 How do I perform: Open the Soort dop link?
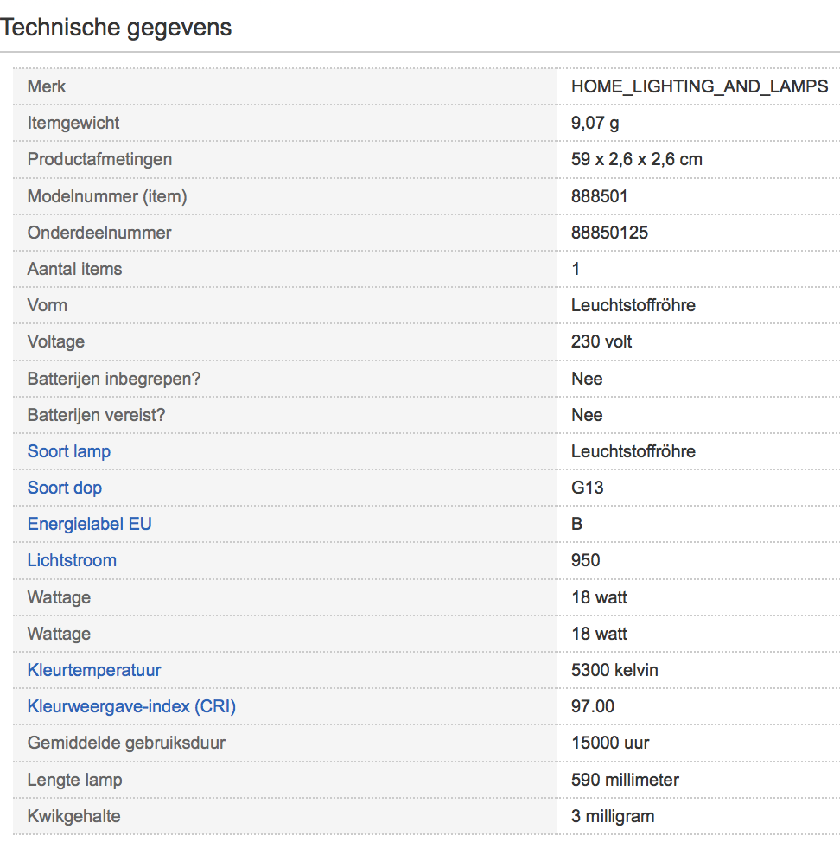click(65, 488)
